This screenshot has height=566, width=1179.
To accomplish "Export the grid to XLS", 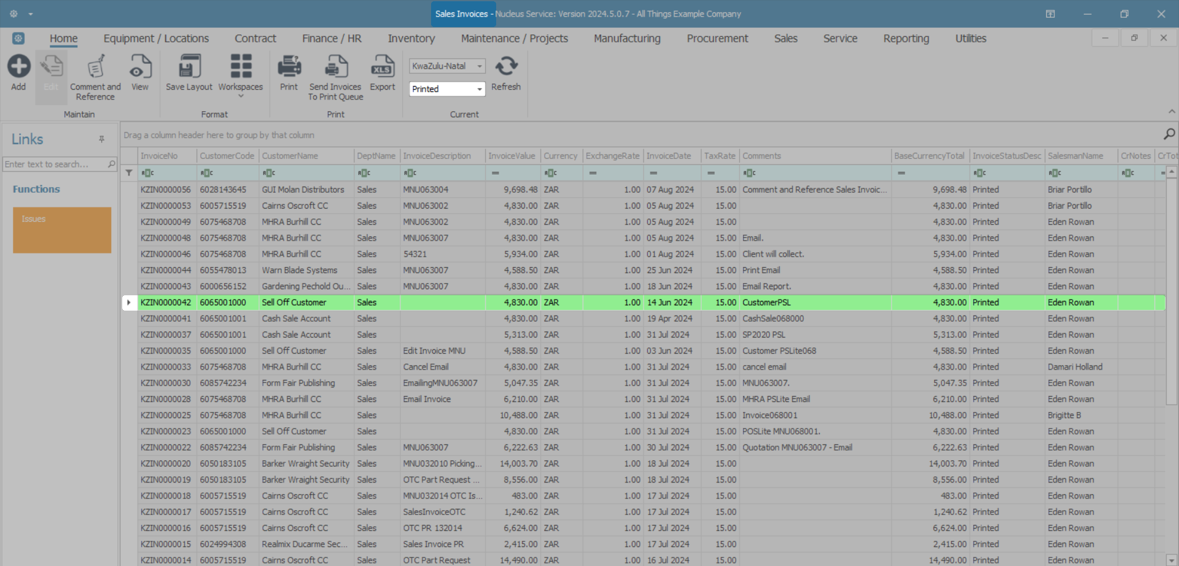I will point(382,67).
